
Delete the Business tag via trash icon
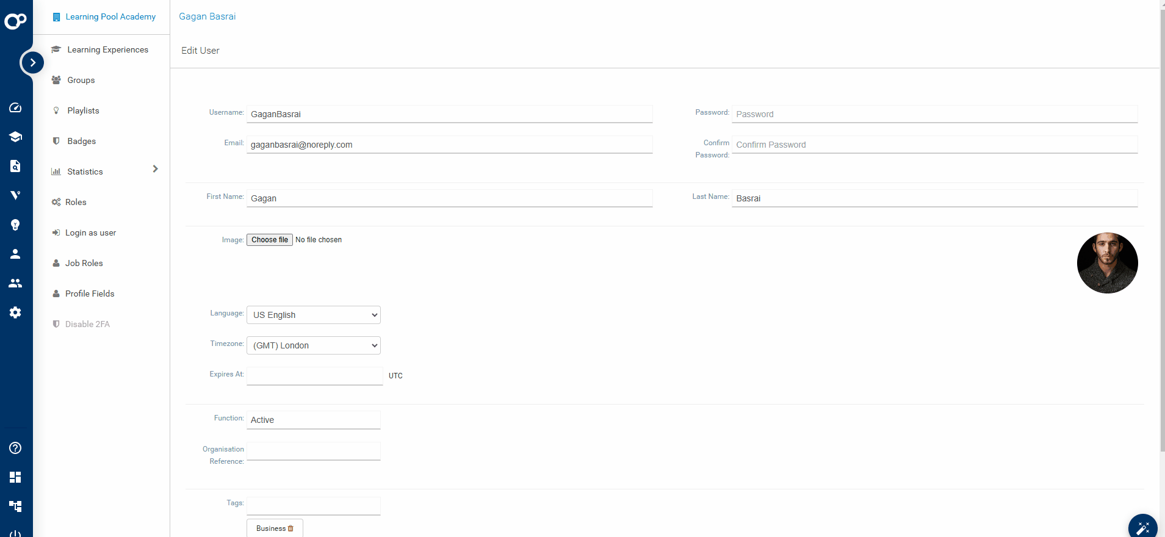coord(290,528)
